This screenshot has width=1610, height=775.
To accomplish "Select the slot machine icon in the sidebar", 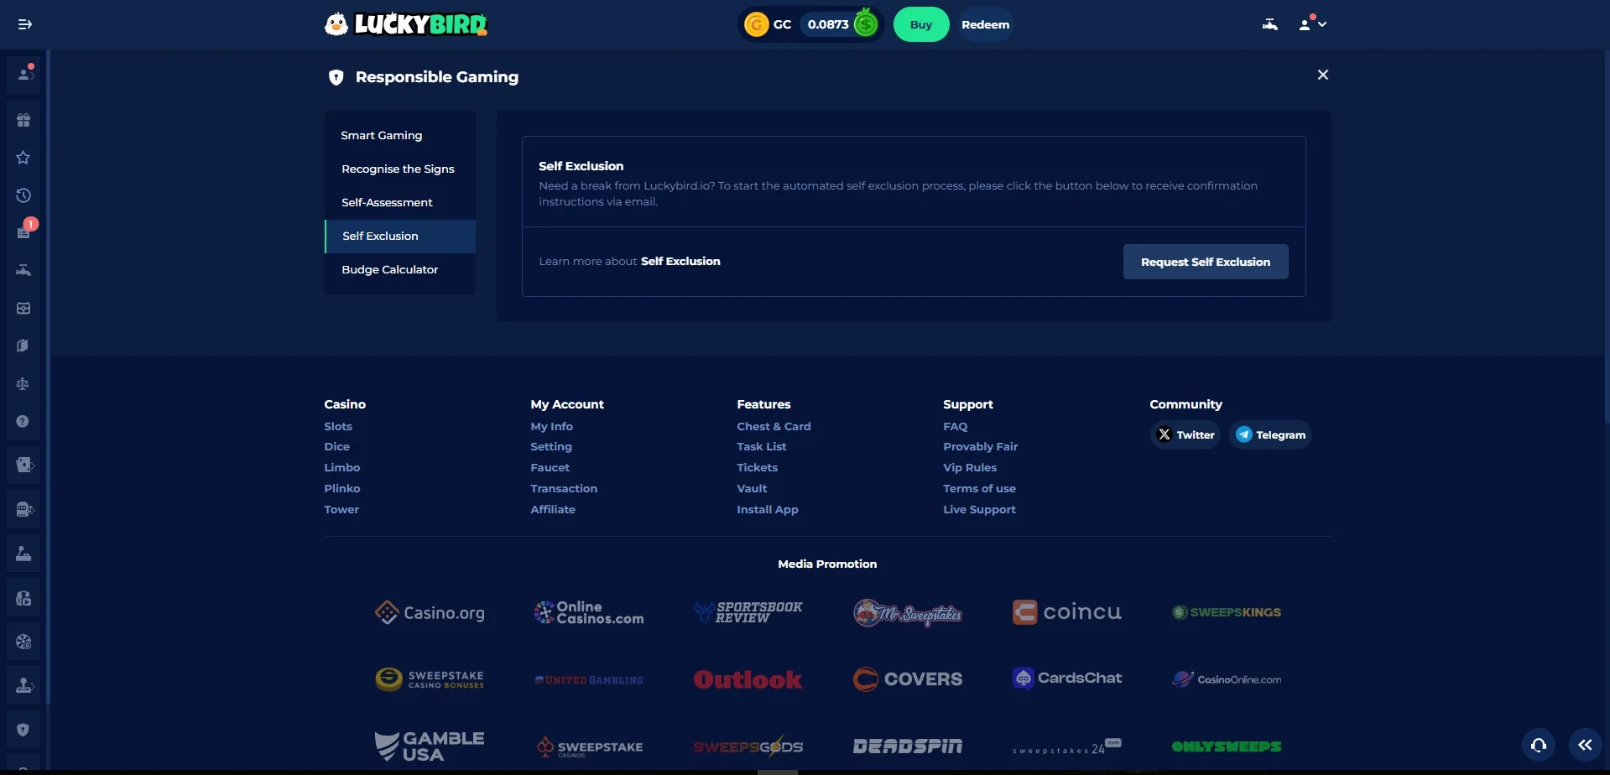I will click(x=23, y=509).
